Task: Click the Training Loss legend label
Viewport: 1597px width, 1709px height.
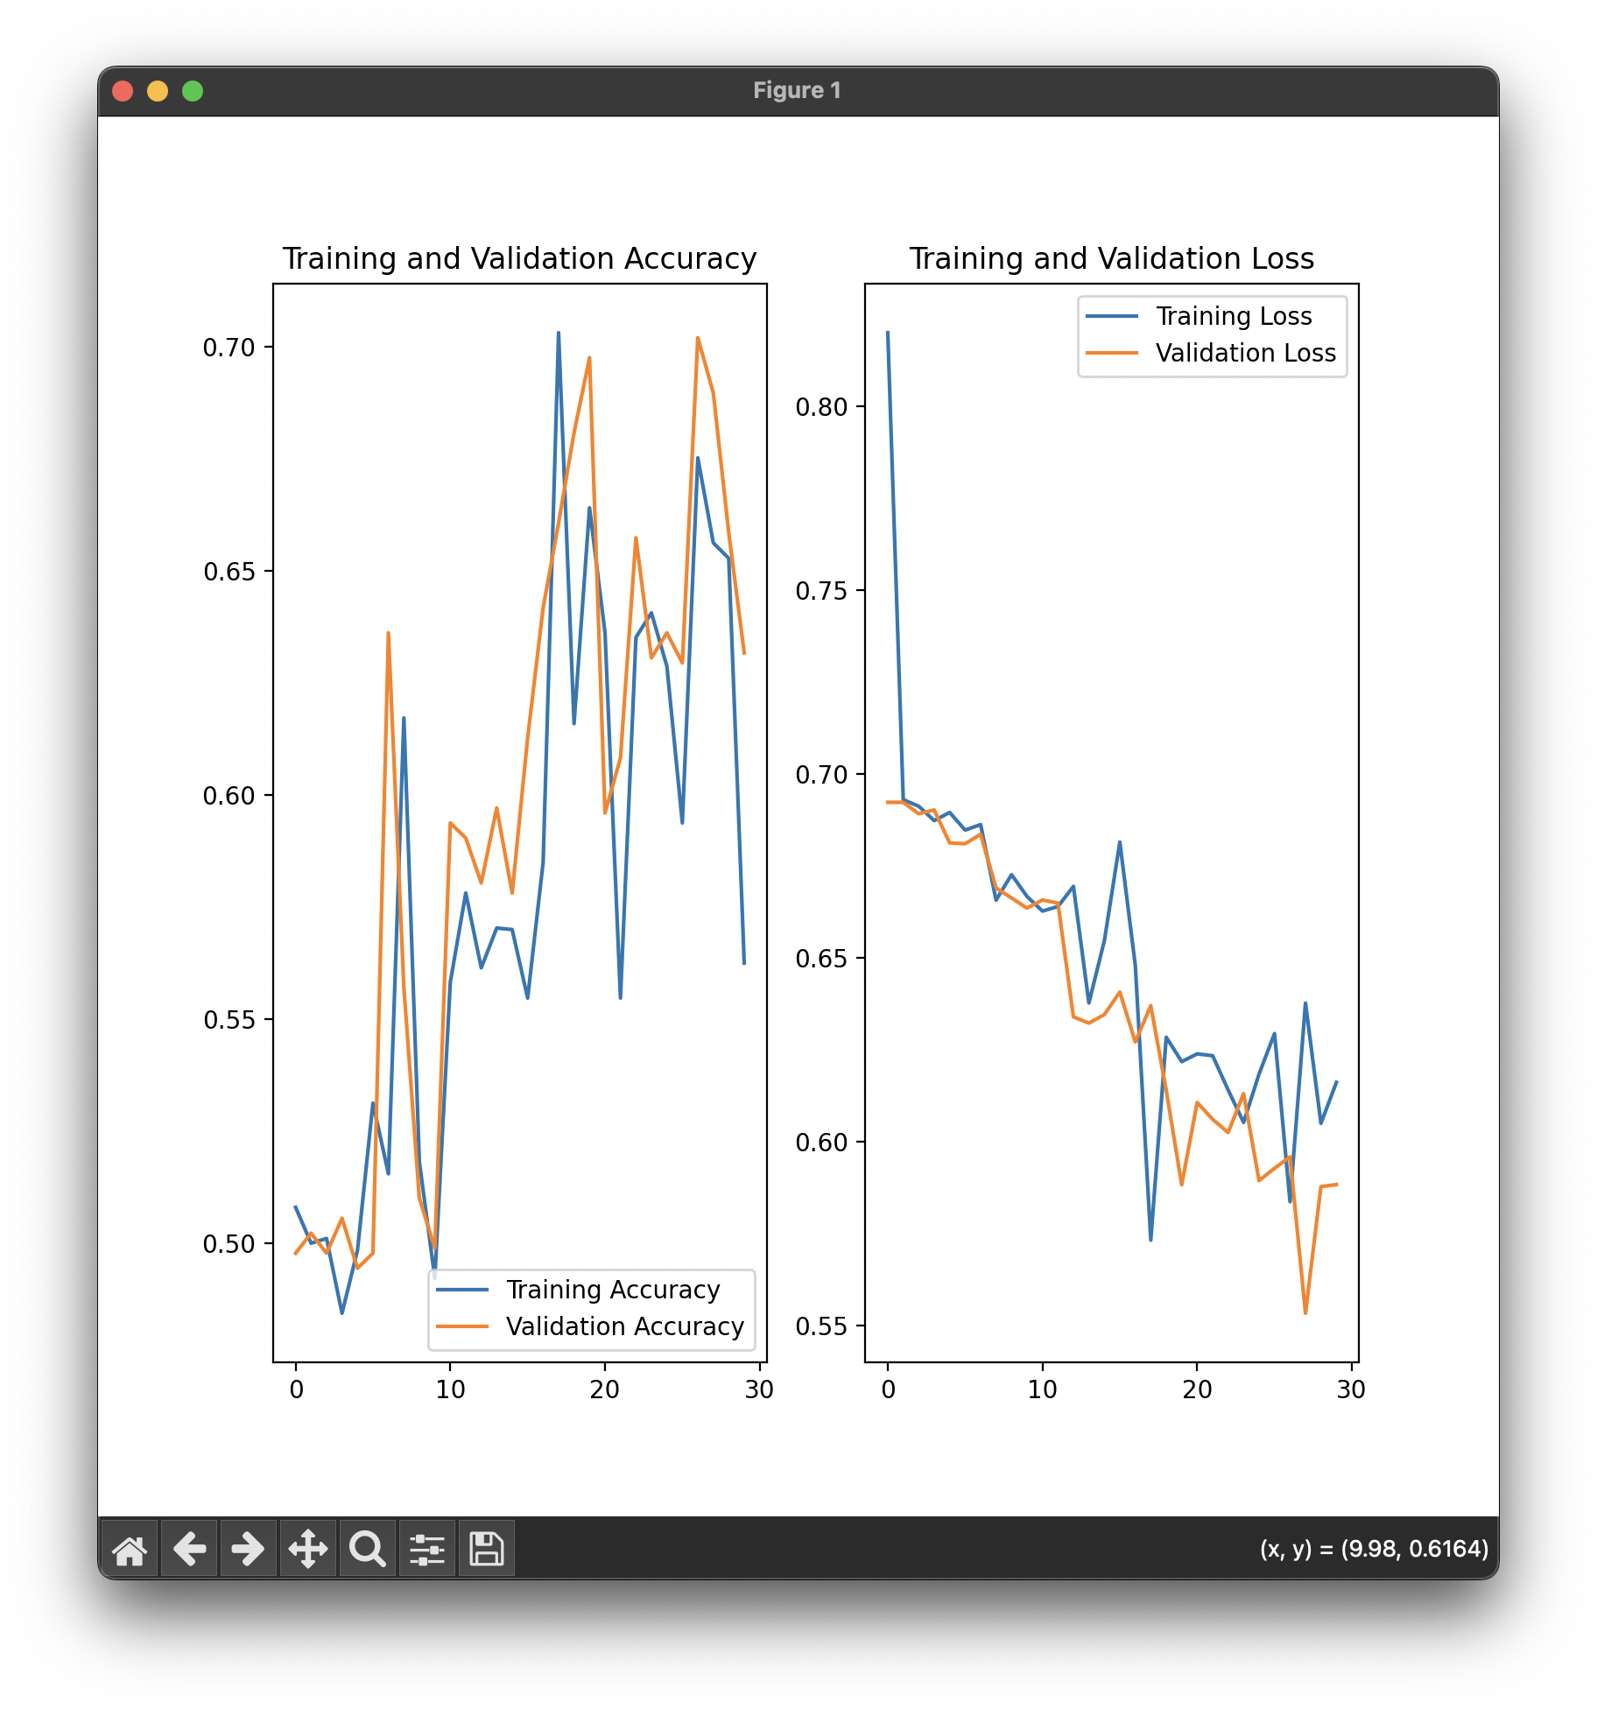Action: [x=1234, y=316]
